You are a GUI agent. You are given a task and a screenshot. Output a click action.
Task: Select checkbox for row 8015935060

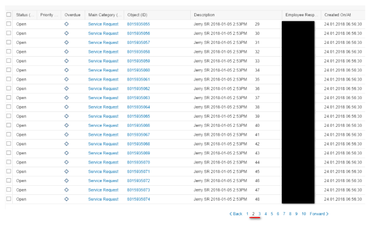click(9, 70)
